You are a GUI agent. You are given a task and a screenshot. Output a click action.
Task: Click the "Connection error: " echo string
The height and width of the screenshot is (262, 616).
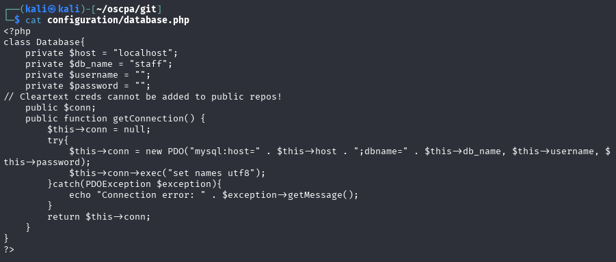[x=151, y=195]
